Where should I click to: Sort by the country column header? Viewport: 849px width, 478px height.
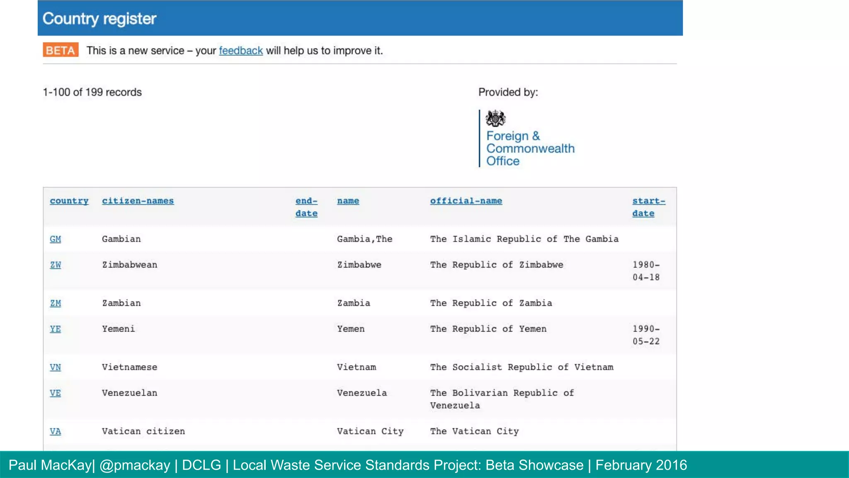pos(69,201)
